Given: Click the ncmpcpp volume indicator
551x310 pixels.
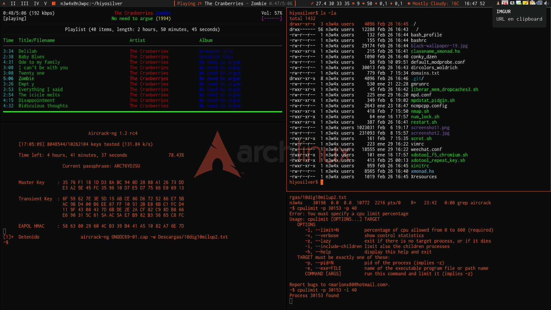Looking at the screenshot, I should (x=271, y=13).
